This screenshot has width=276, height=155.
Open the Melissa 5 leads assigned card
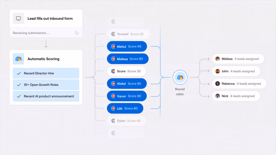pos(238,59)
